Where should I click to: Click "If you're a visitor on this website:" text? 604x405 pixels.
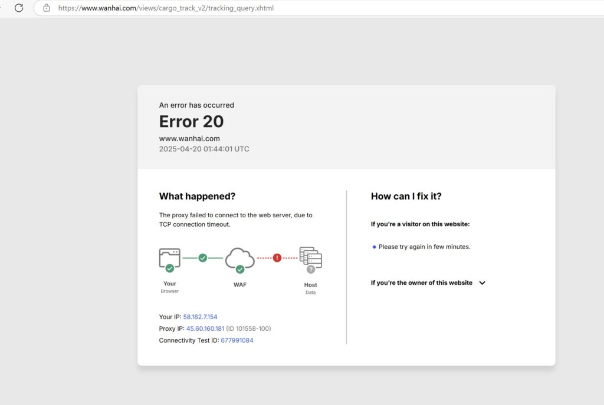coord(420,224)
